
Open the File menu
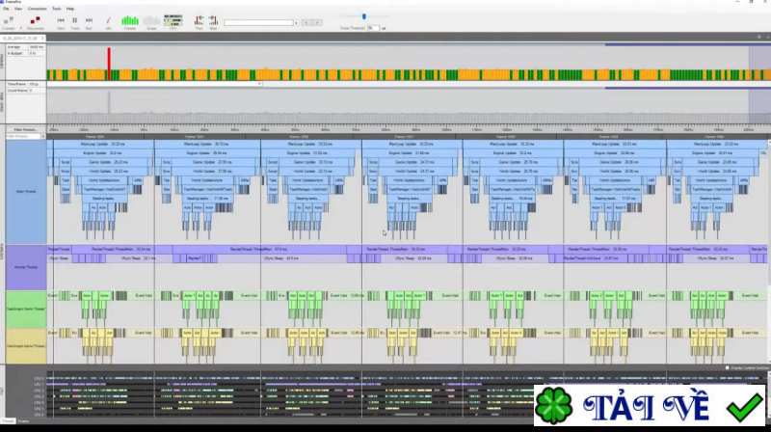(6, 8)
